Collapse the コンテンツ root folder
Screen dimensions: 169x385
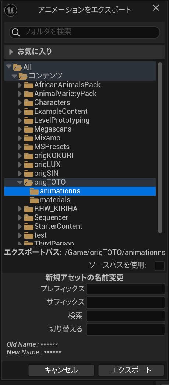(14, 76)
